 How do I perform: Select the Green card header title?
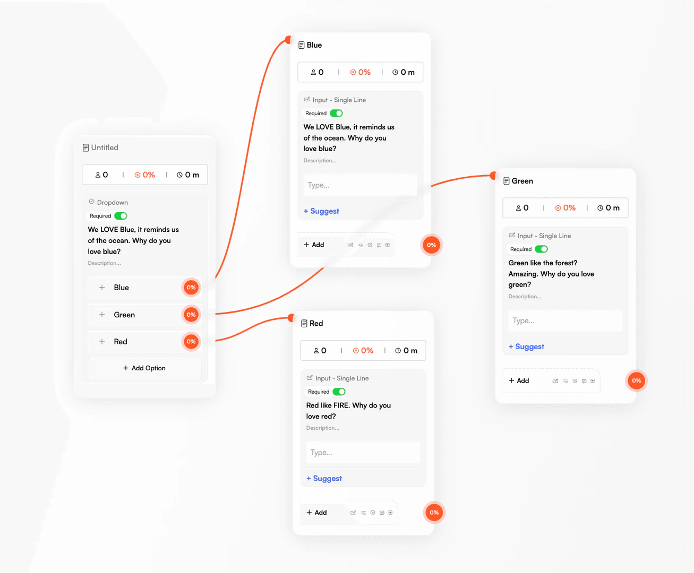point(522,181)
